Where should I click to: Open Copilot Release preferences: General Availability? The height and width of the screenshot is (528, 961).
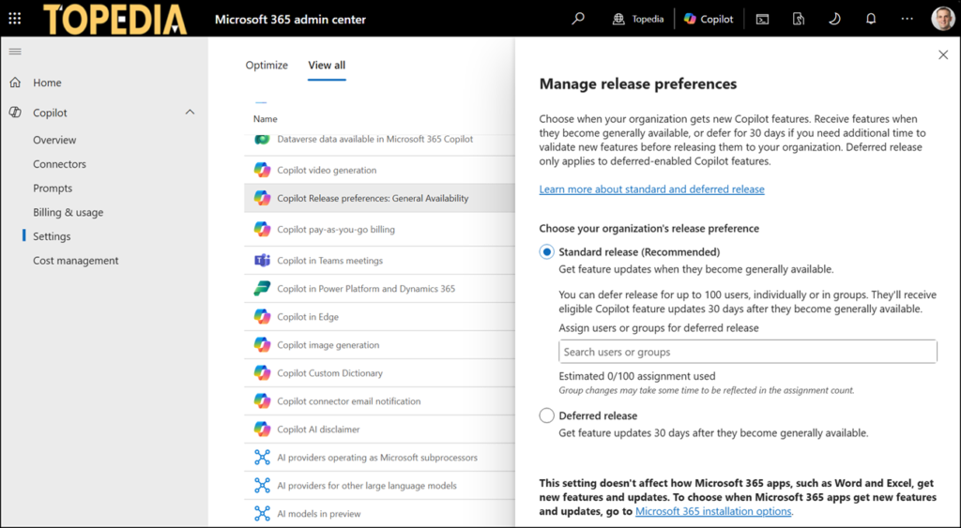[373, 198]
